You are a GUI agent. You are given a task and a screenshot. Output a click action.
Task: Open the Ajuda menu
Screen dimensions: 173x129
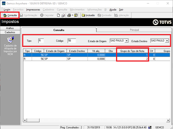pyautogui.click(x=113, y=9)
